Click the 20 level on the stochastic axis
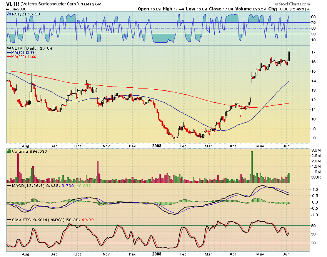This screenshot has height=257, width=327. click(x=313, y=243)
